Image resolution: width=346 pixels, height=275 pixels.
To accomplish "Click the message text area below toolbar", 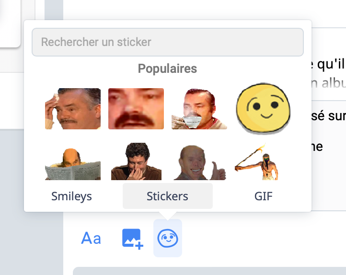I will tap(209, 271).
